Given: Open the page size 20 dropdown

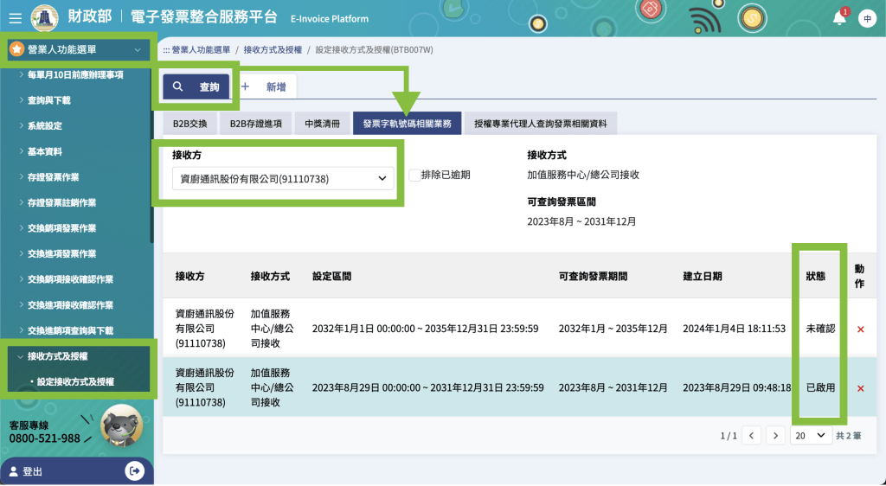Looking at the screenshot, I should pos(810,436).
